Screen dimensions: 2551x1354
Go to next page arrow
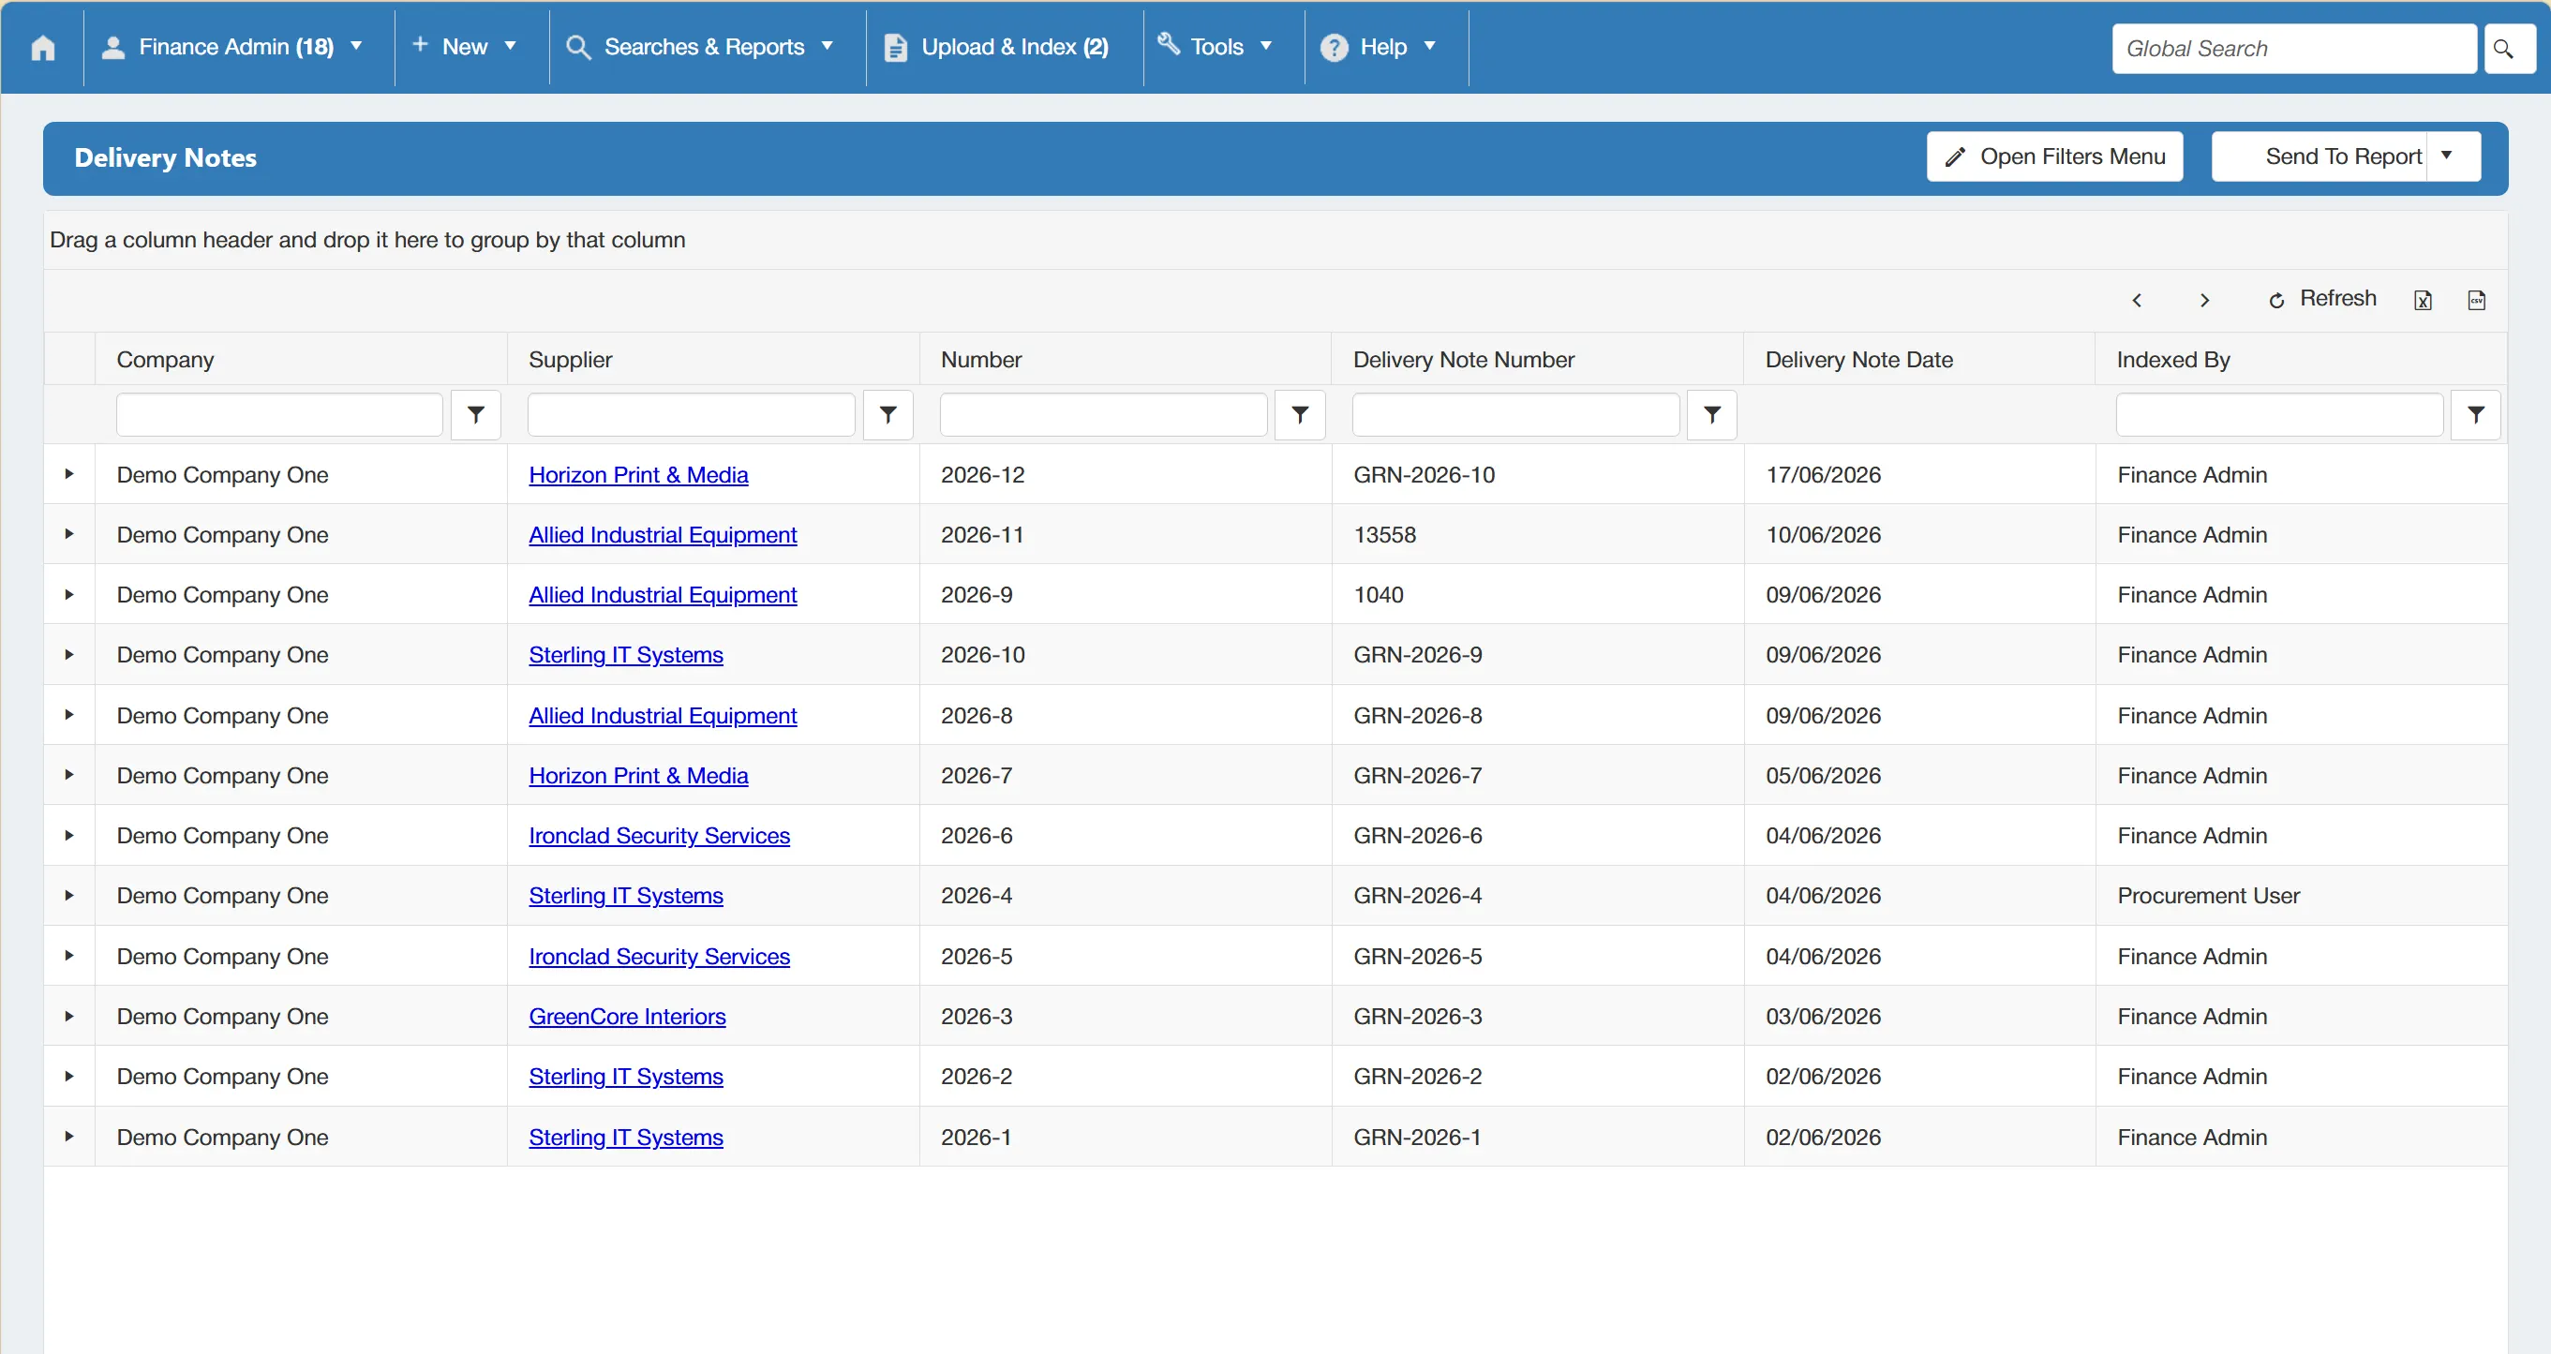pos(2204,300)
